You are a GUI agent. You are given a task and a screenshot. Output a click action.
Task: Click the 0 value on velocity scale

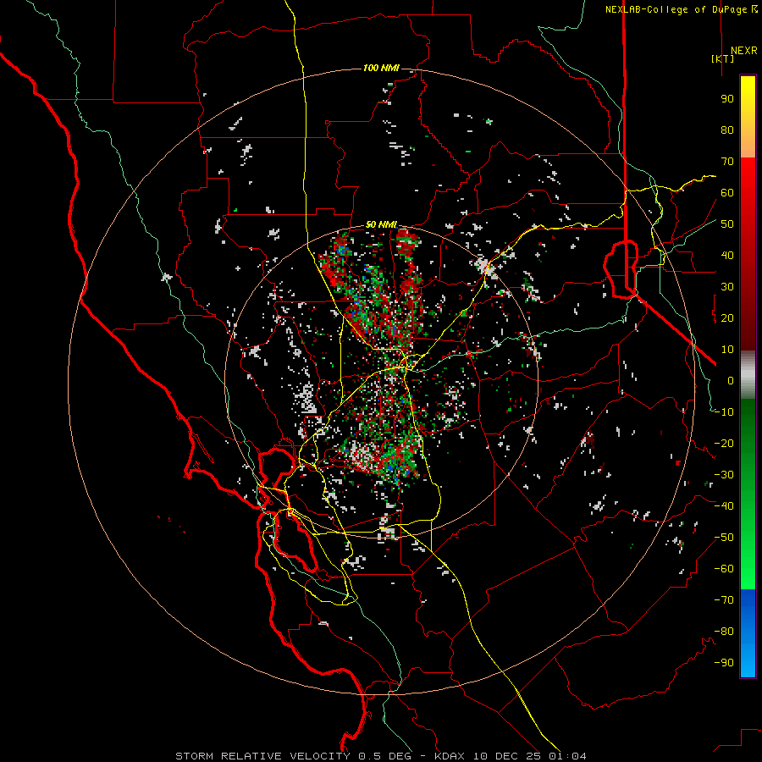pos(731,381)
